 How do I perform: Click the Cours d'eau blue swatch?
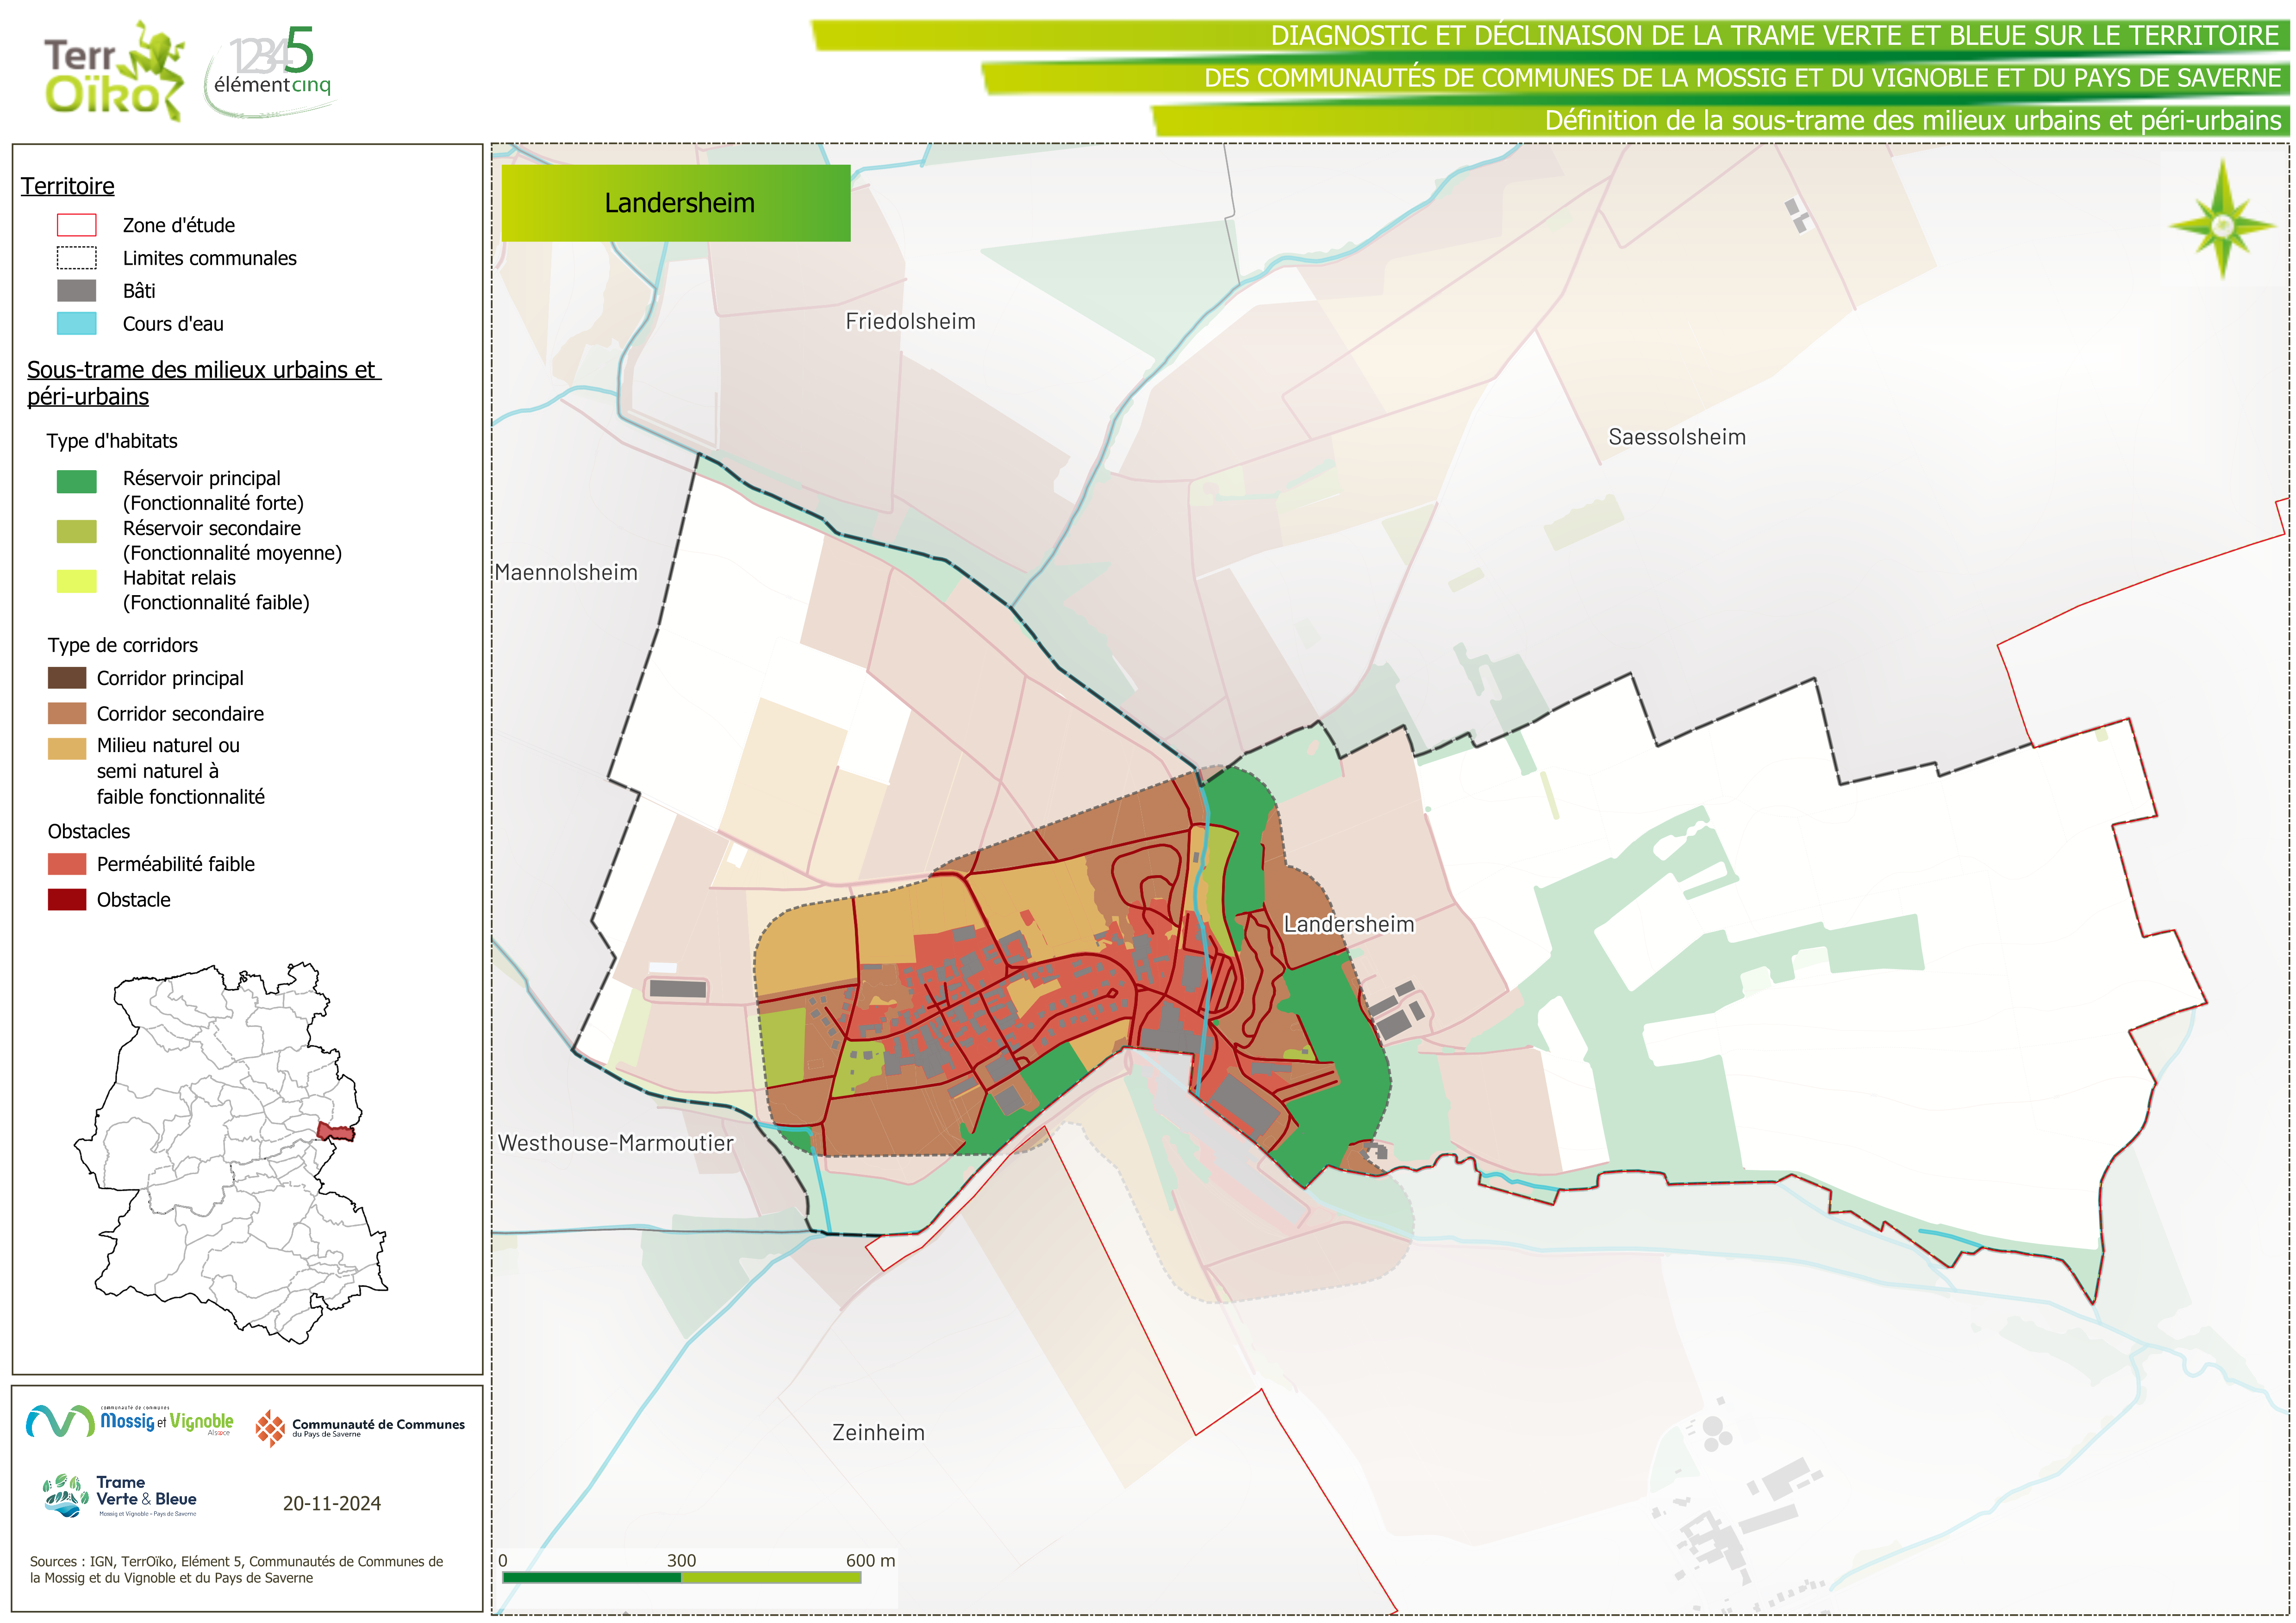[76, 323]
